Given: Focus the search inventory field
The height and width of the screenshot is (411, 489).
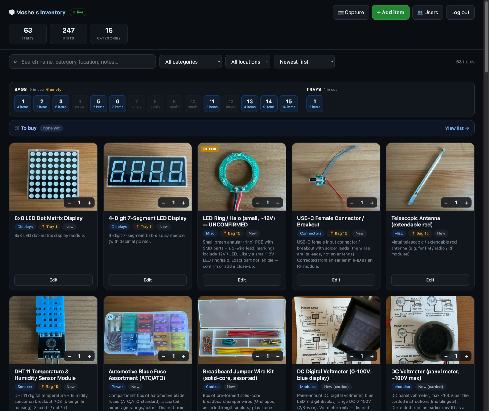Looking at the screenshot, I should [x=83, y=62].
